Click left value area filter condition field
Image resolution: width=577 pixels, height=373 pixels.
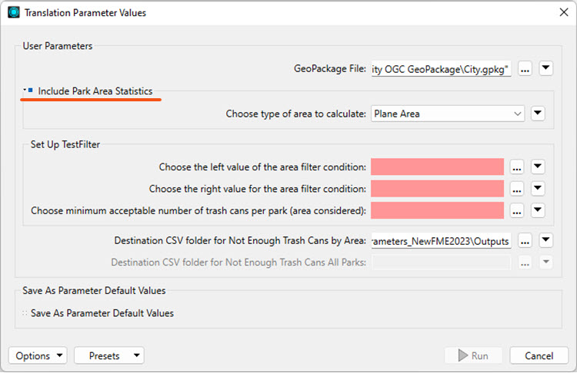(x=437, y=167)
